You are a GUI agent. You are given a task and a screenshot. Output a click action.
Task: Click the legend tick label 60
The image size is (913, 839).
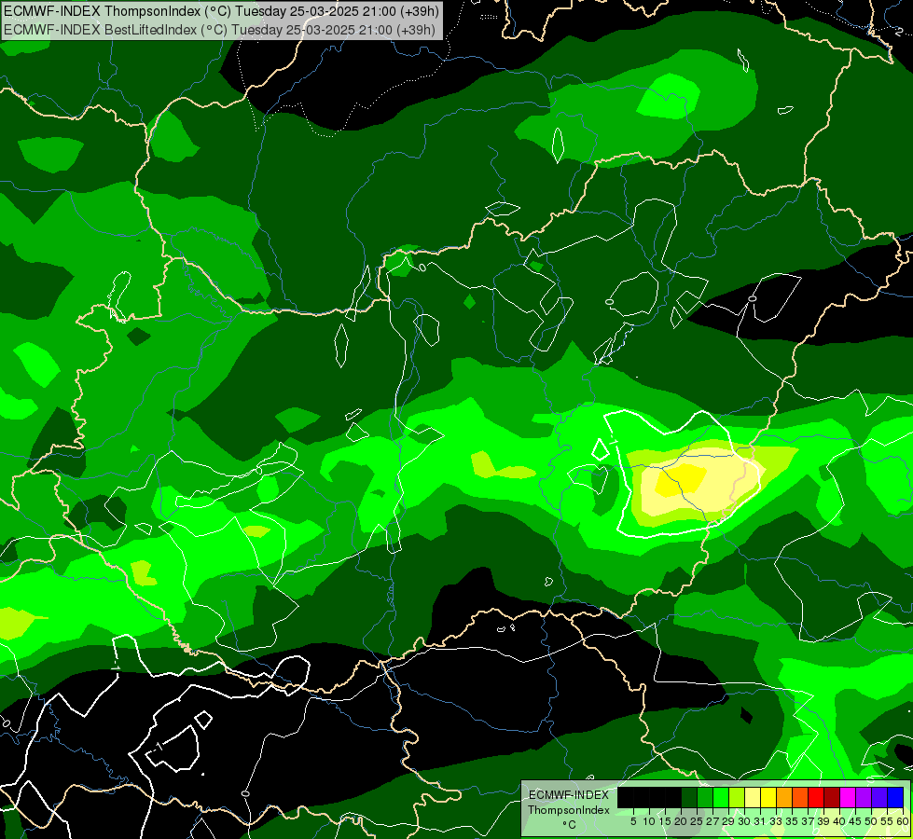tap(903, 821)
